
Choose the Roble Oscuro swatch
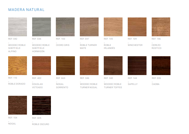point(41,105)
